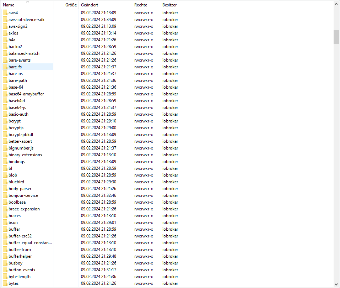Image resolution: width=340 pixels, height=288 pixels.
Task: Select the balanced-match folder icon
Action: tap(5, 53)
